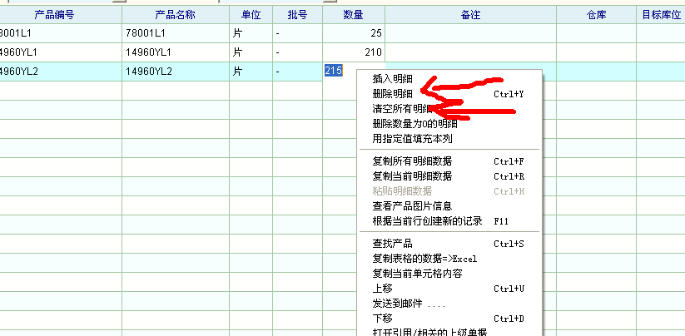Click the 产品名称 column header
The width and height of the screenshot is (685, 336).
click(175, 15)
